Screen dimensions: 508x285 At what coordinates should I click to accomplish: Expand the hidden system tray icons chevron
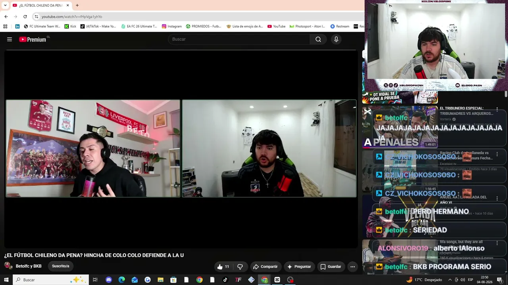point(450,280)
